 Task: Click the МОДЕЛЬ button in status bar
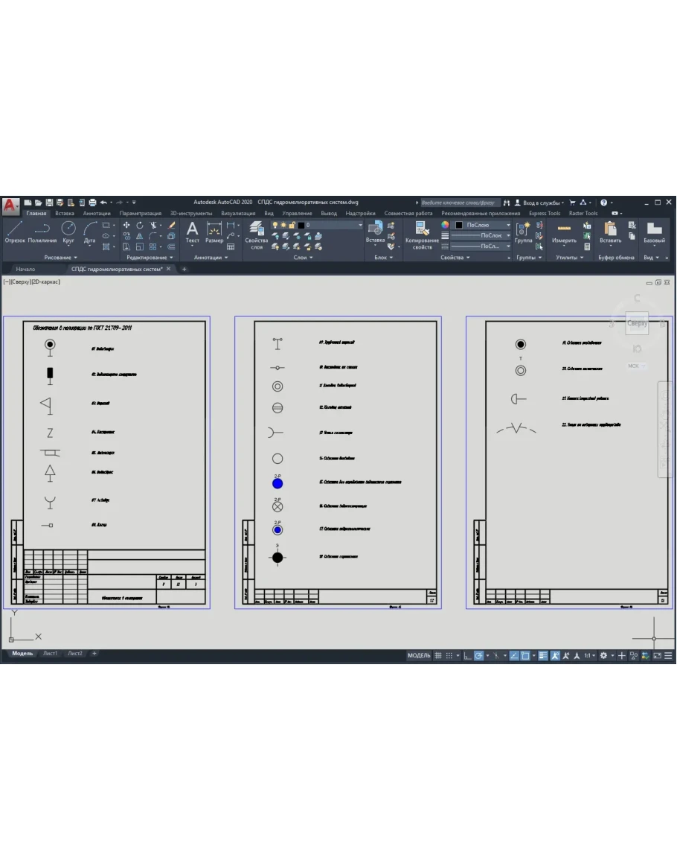point(419,655)
